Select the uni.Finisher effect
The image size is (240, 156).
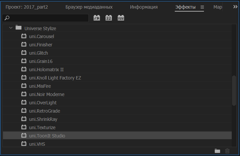point(41,45)
